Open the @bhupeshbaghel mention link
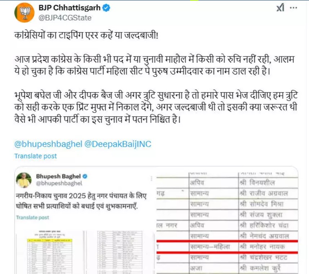This screenshot has width=309, height=274. coord(48,144)
